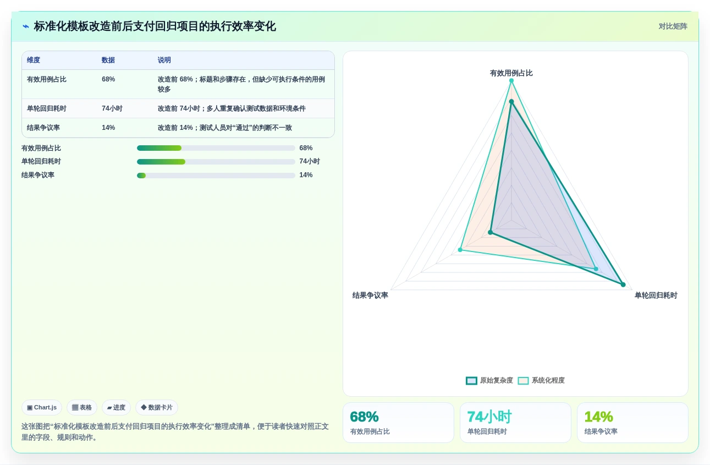This screenshot has height=465, width=710.
Task: Click the 14% value in the table
Action: click(x=108, y=128)
